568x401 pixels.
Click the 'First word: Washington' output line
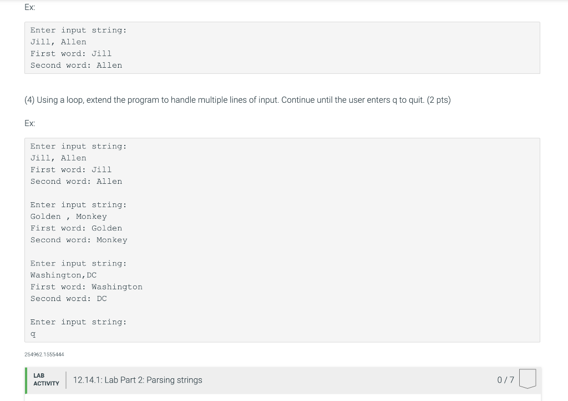click(86, 287)
